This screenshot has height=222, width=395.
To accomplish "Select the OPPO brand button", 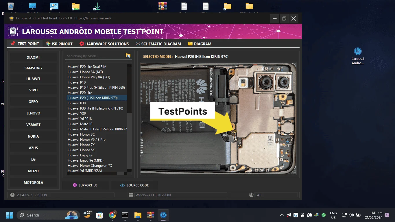I will click(x=33, y=101).
